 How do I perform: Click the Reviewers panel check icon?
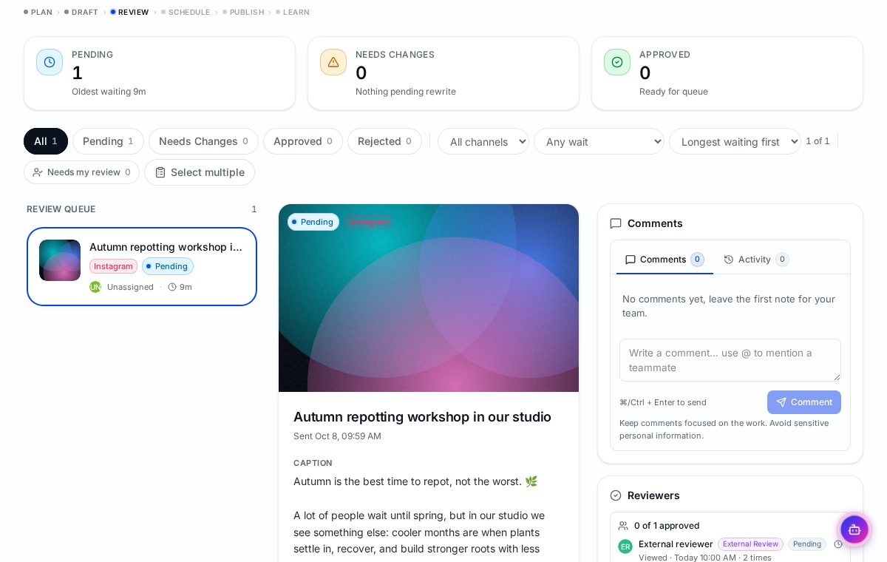point(616,495)
